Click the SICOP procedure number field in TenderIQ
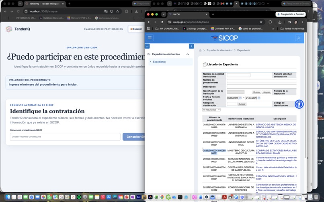This screenshot has height=202, width=324. 65,137
